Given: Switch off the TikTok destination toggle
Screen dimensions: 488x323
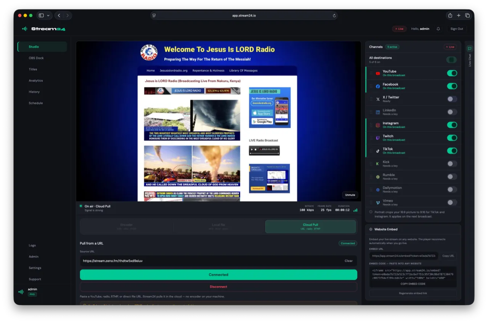Looking at the screenshot, I should point(452,151).
